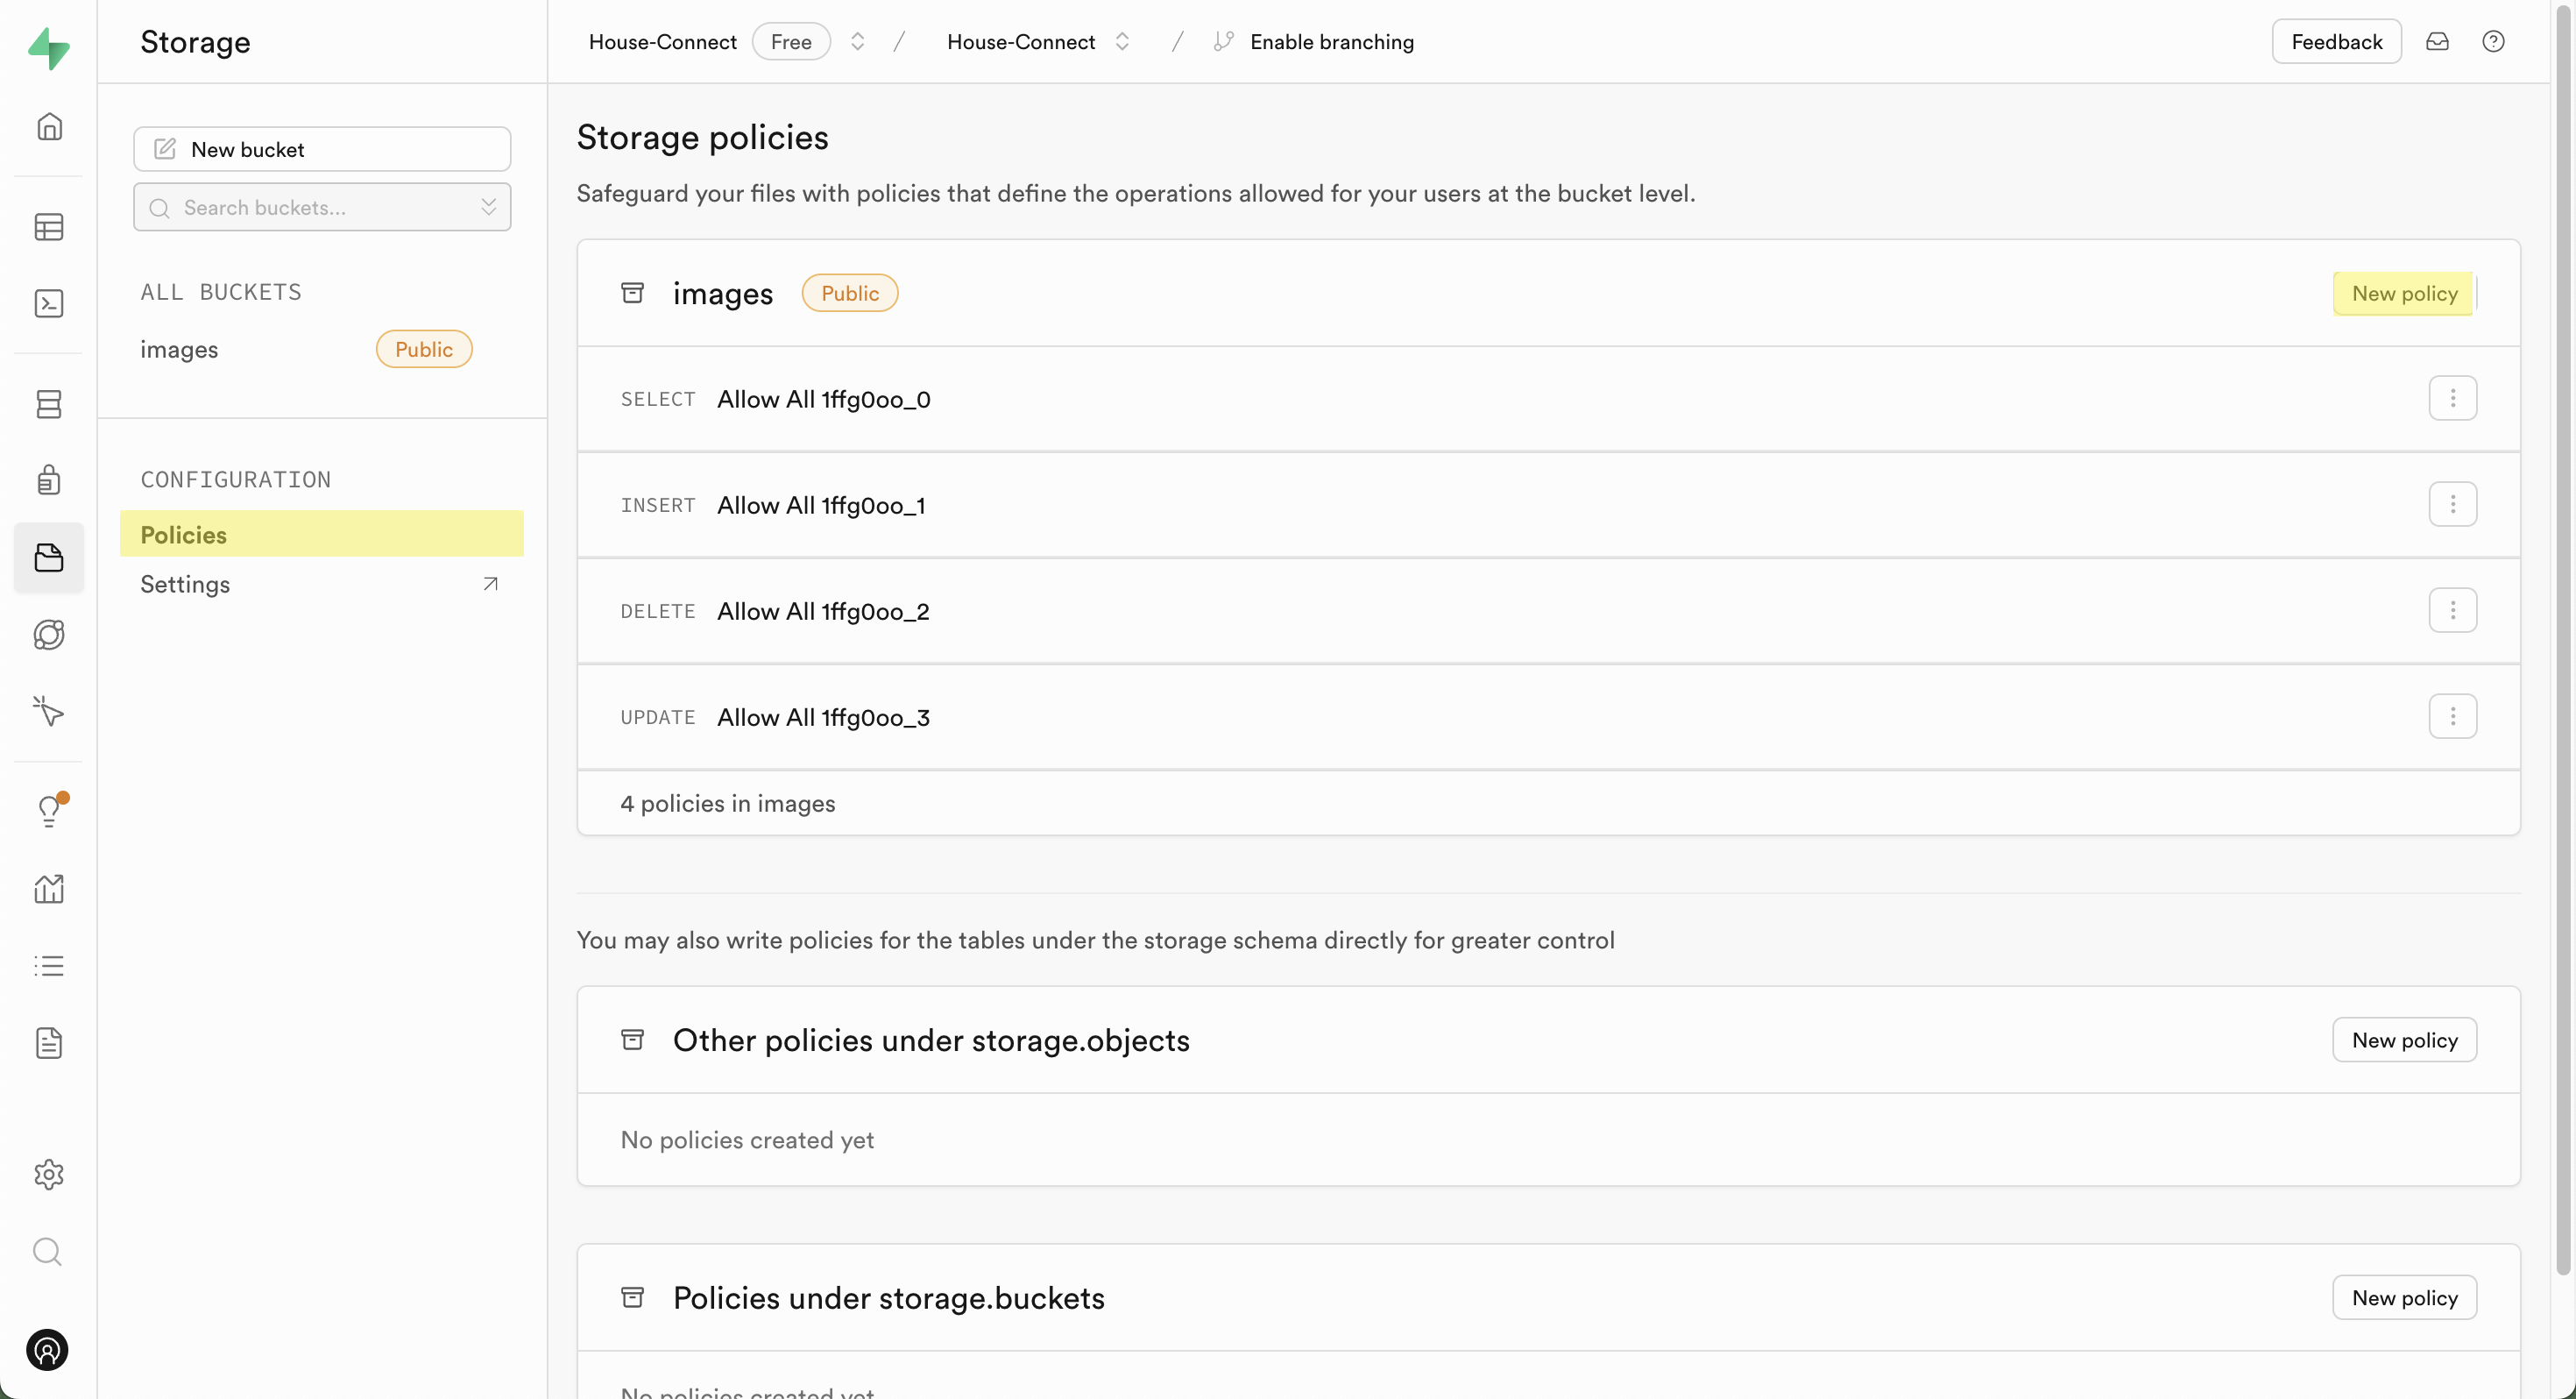
Task: Open the notifications inbox icon
Action: pyautogui.click(x=2437, y=41)
